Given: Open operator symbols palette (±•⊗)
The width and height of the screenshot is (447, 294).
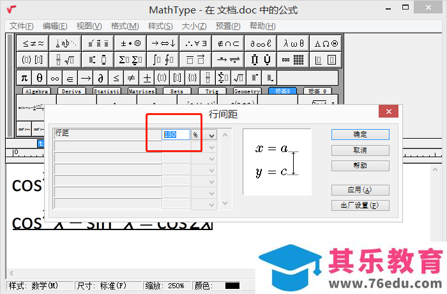Looking at the screenshot, I should coord(130,43).
